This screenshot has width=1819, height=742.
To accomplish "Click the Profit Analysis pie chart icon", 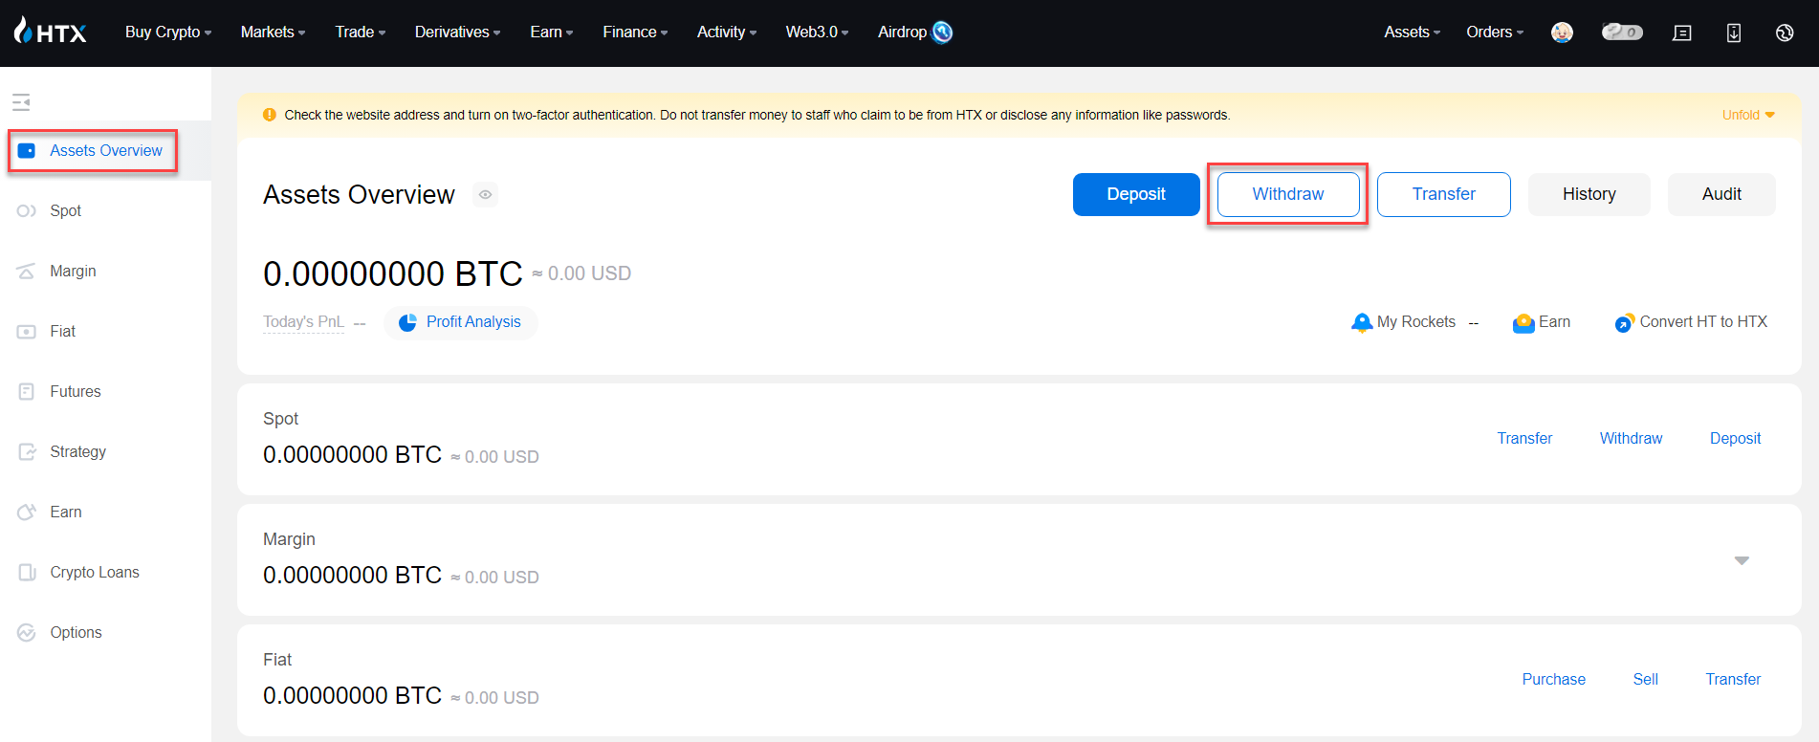I will [x=407, y=322].
